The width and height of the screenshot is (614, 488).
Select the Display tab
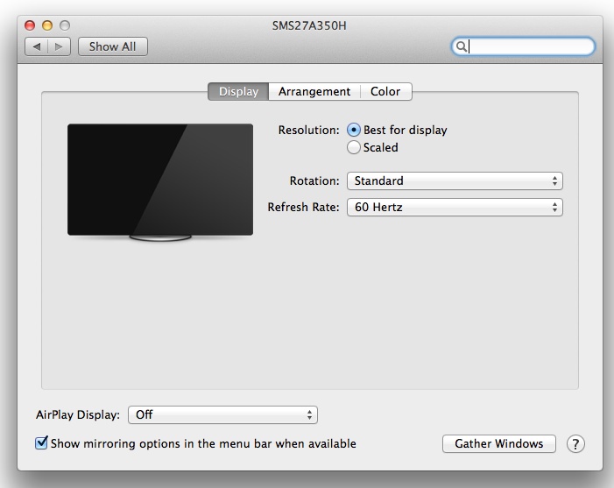point(238,92)
